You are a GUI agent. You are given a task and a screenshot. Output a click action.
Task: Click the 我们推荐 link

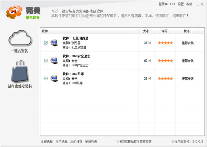[x=76, y=141]
